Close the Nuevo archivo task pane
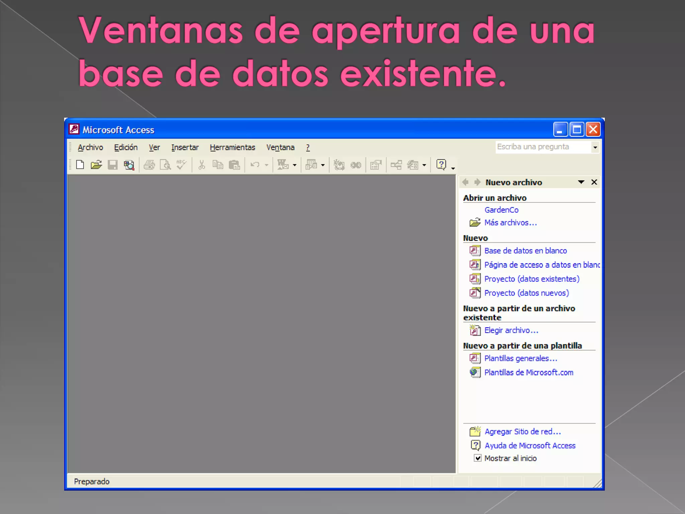 [x=594, y=182]
